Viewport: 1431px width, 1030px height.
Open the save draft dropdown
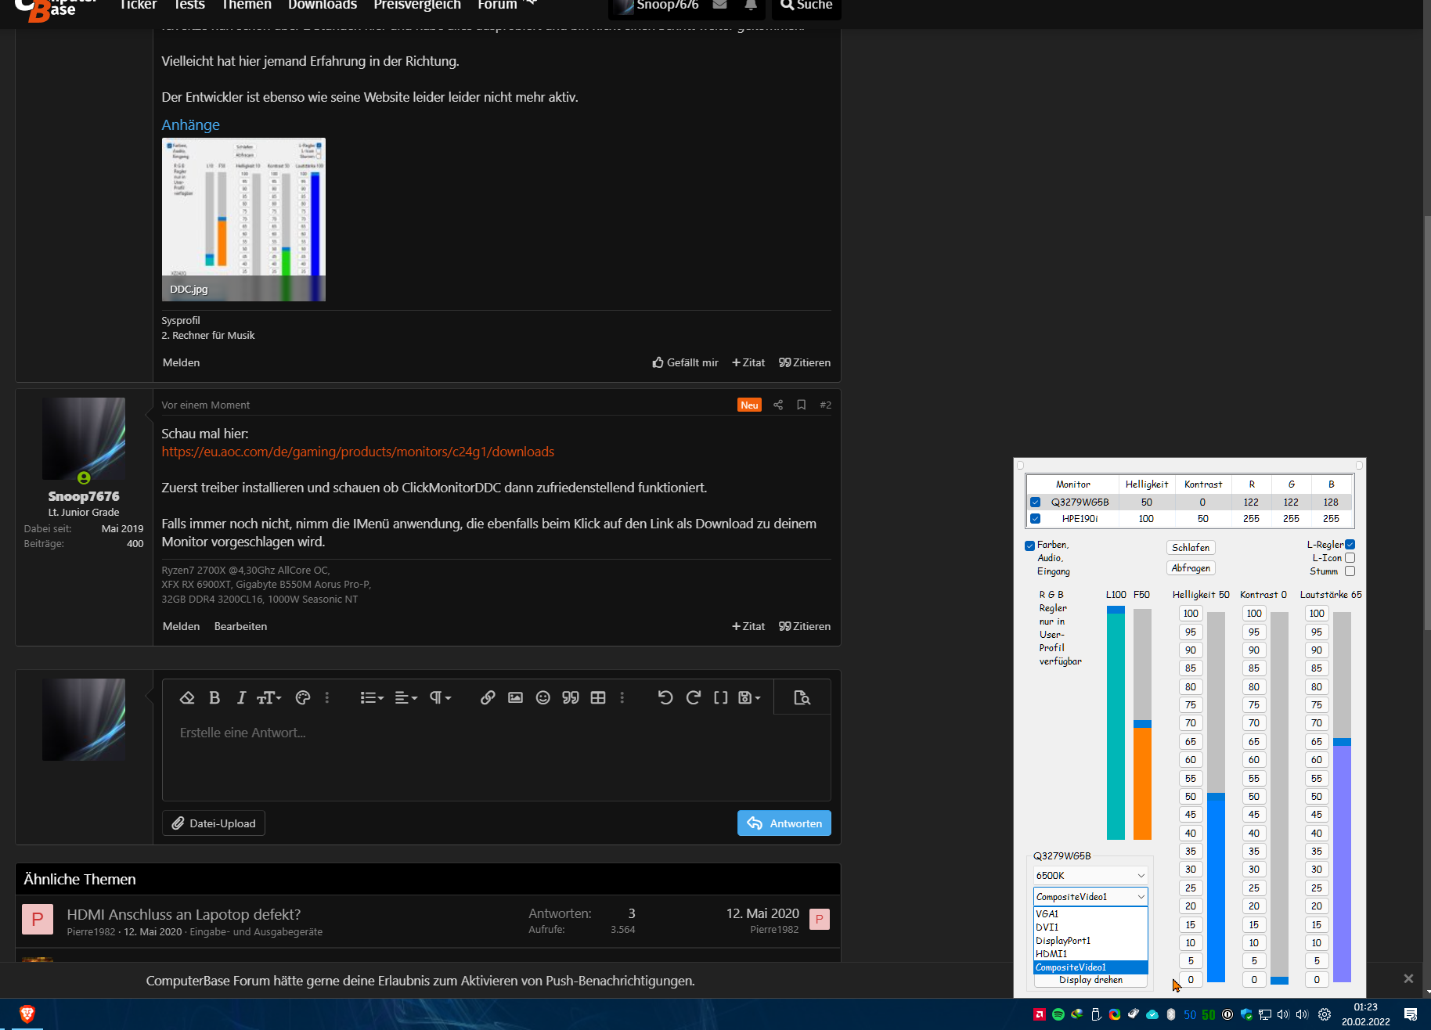pos(749,697)
